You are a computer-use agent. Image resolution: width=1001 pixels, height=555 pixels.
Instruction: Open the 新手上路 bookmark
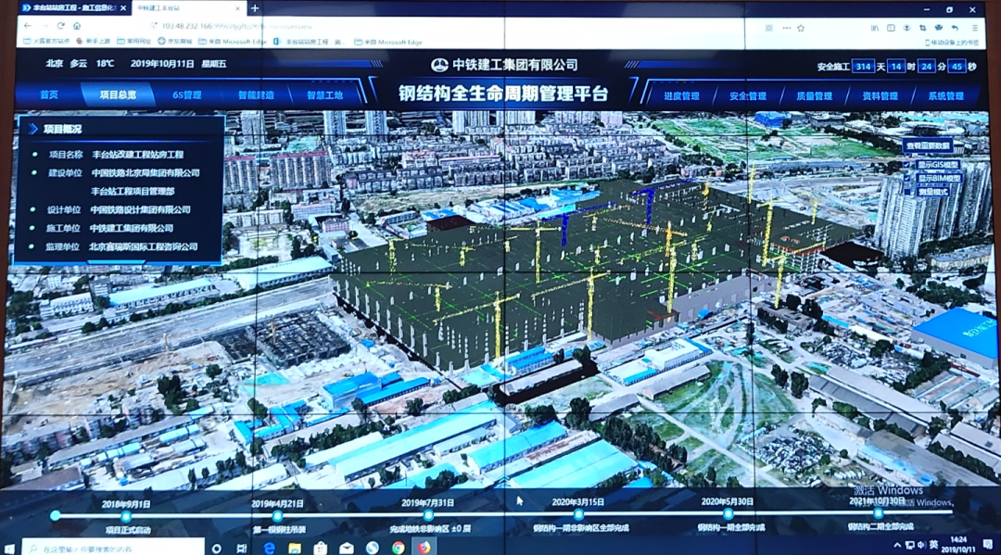pos(94,42)
